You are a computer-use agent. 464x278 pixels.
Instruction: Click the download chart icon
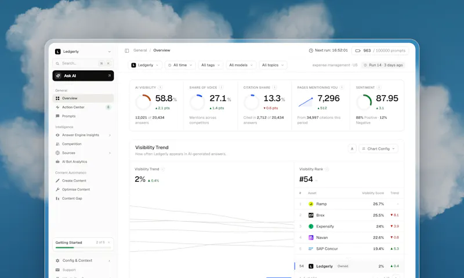(x=352, y=149)
